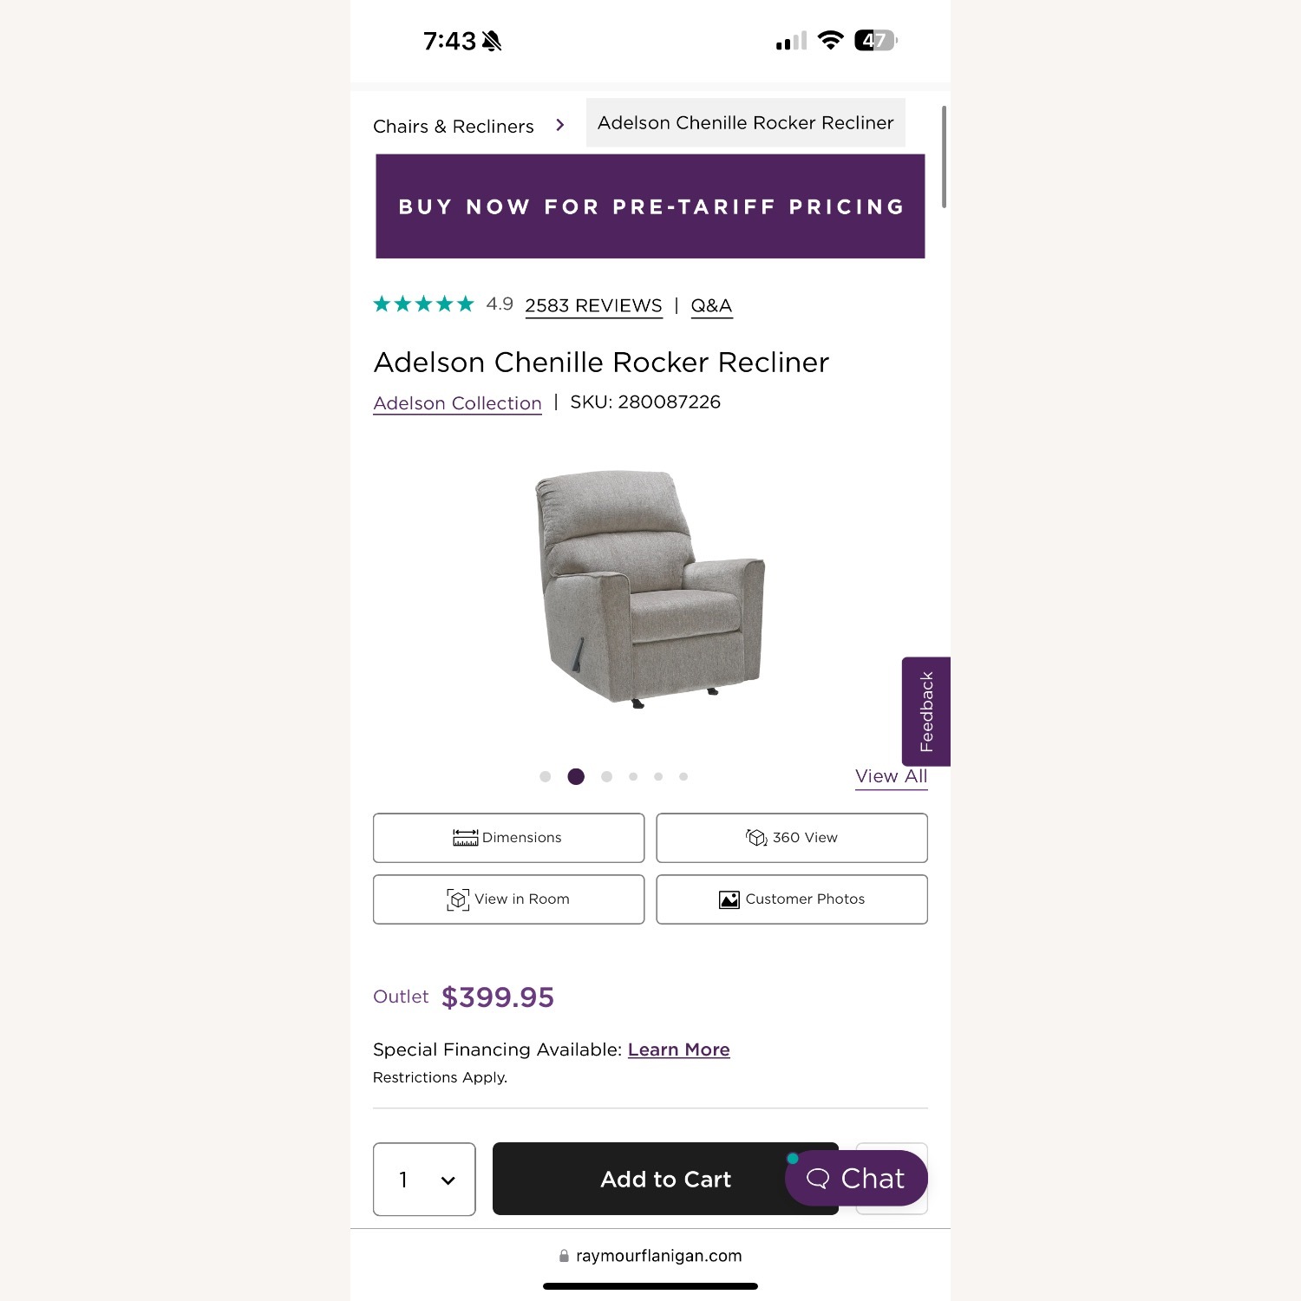
Task: Open Learn More about special financing
Action: point(678,1049)
